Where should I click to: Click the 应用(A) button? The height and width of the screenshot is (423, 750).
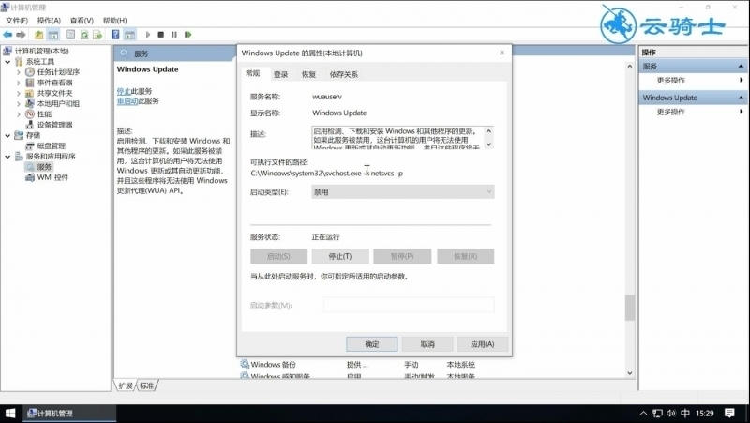tap(482, 344)
